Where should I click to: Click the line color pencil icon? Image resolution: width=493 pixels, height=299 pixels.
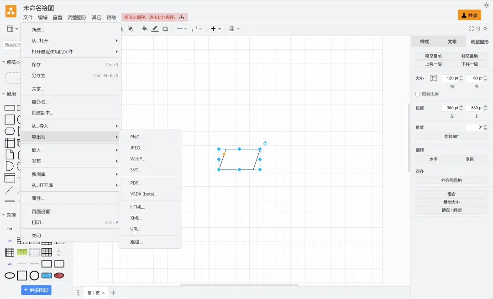tap(155, 29)
